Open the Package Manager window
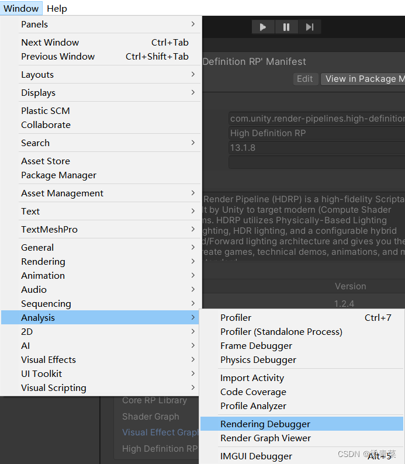Viewport: 405px width, 464px height. 101,175
